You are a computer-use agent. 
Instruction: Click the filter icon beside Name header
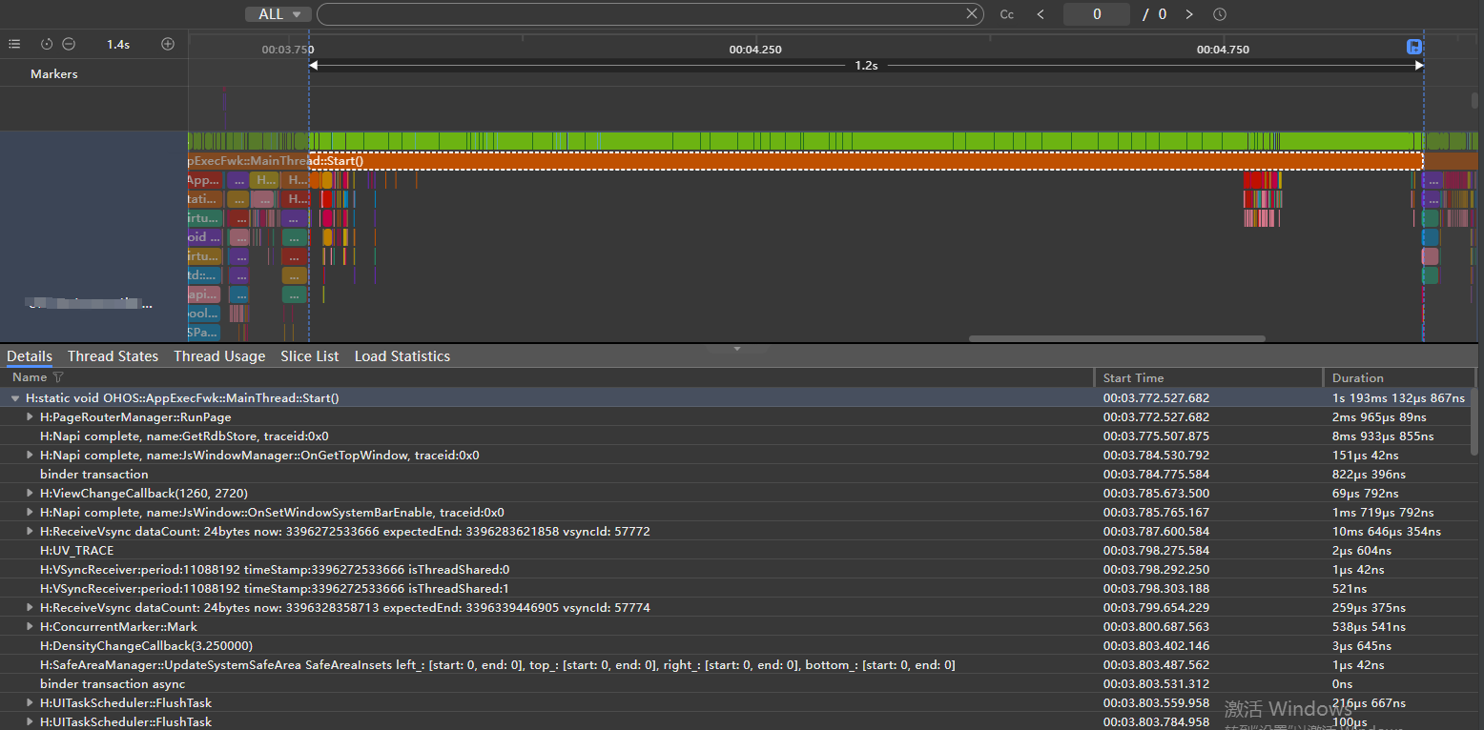[x=58, y=377]
